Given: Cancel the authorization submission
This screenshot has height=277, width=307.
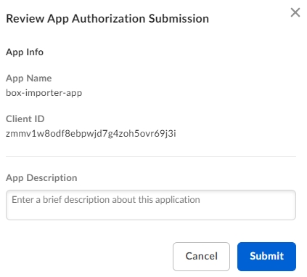Looking at the screenshot, I should pyautogui.click(x=201, y=257).
